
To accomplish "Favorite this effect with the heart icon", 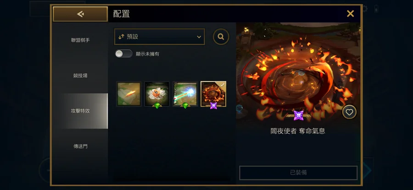I will [x=349, y=112].
